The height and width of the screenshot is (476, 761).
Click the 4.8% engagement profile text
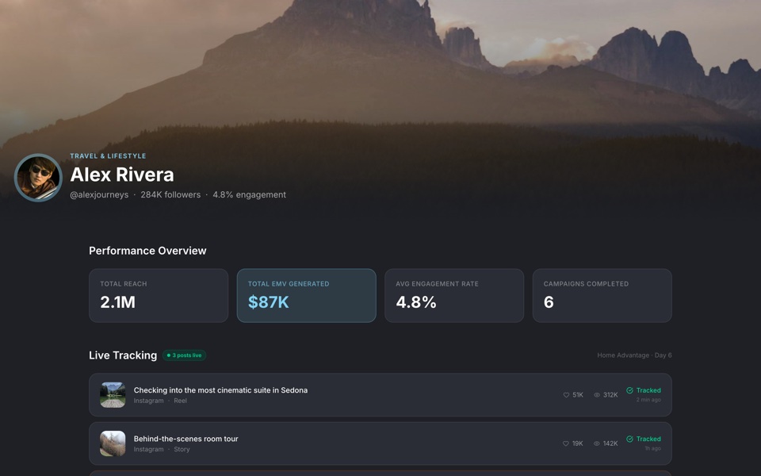point(249,195)
